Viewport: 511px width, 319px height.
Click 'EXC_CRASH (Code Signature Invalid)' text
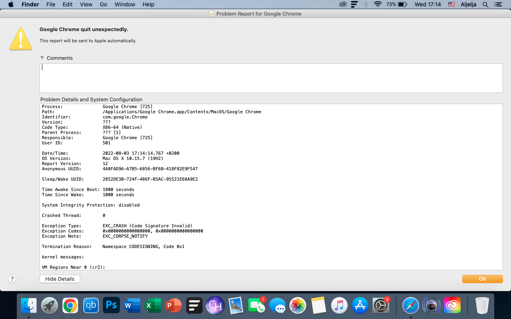coord(147,226)
